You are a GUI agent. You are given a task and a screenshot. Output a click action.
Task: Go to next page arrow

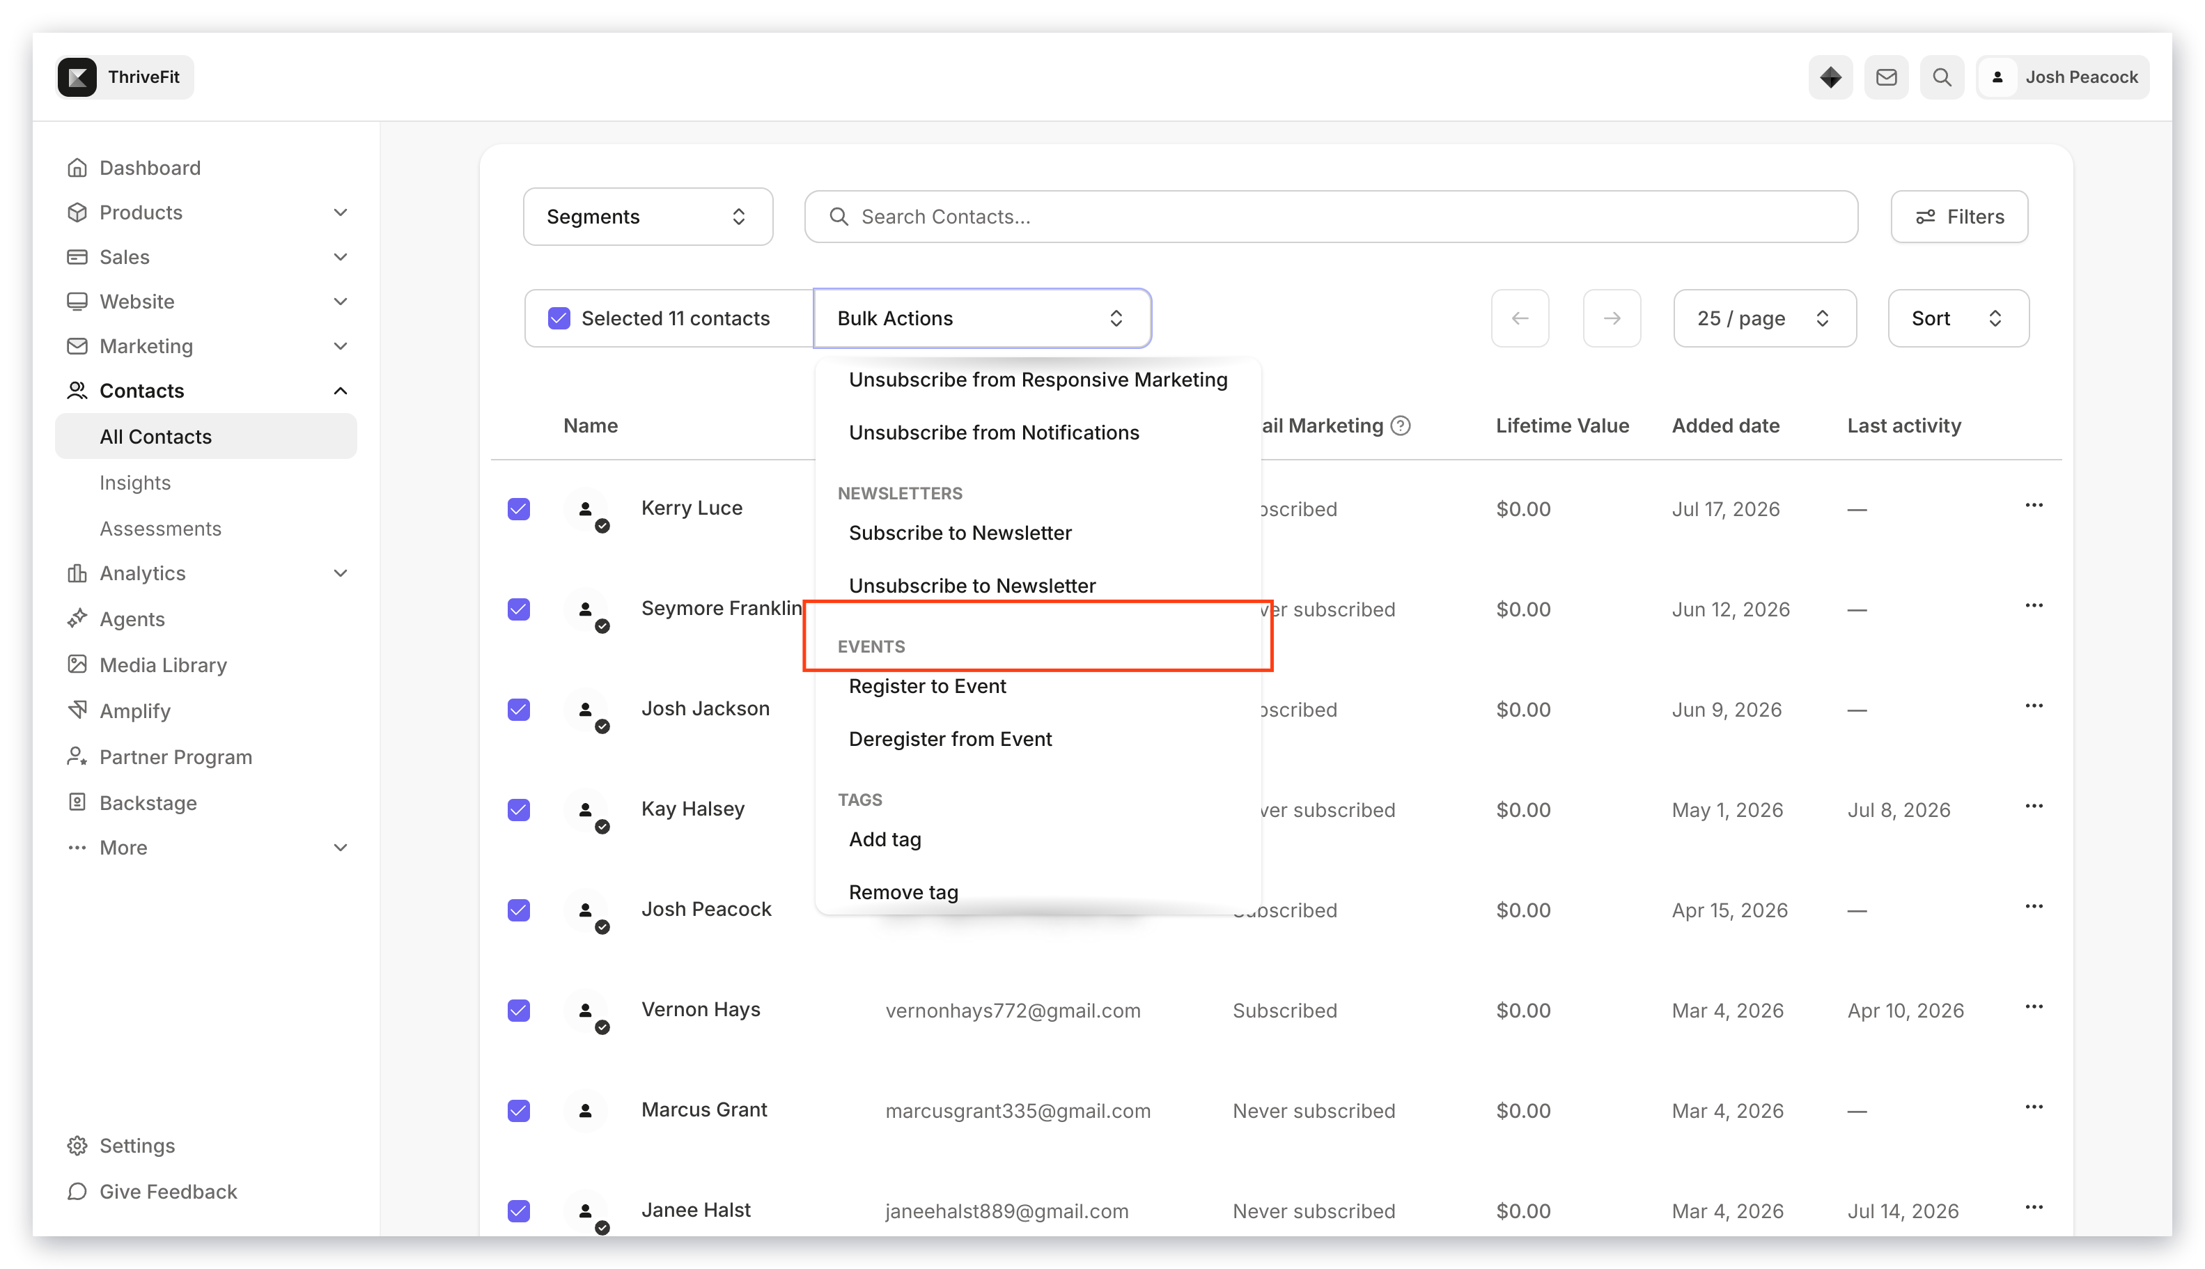[1612, 318]
